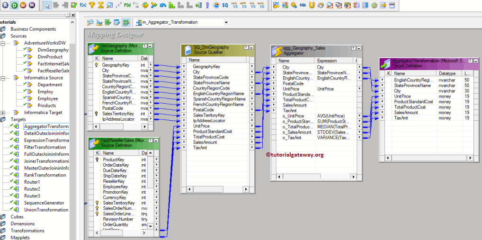Add the SQL transformation

pos(303,5)
